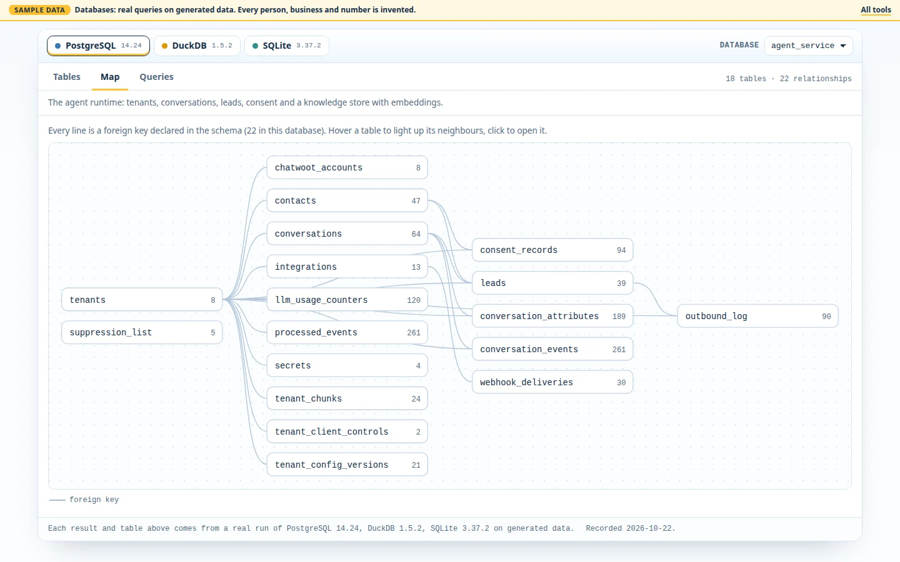Switch to the Tables tab

67,77
